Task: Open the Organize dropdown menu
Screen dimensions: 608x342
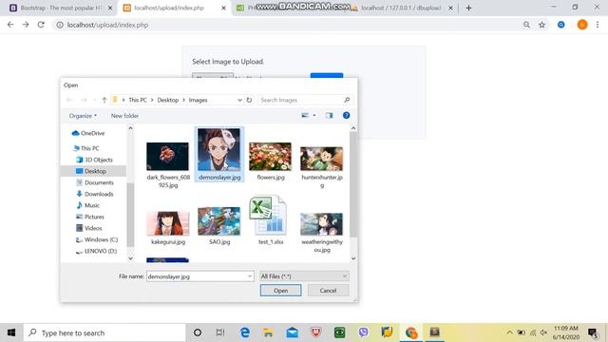Action: [83, 116]
